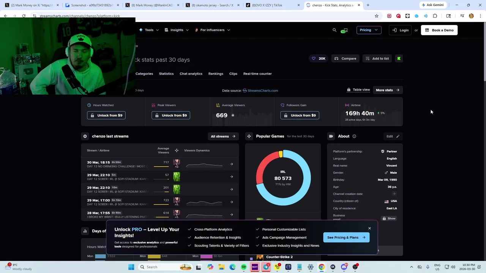Click the plus icon for Channel creation date
Viewport: 486px width, 273px height.
pos(394,194)
